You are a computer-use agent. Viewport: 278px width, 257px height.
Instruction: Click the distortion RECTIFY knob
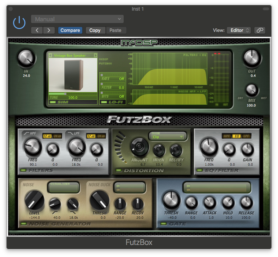pyautogui.click(x=176, y=150)
